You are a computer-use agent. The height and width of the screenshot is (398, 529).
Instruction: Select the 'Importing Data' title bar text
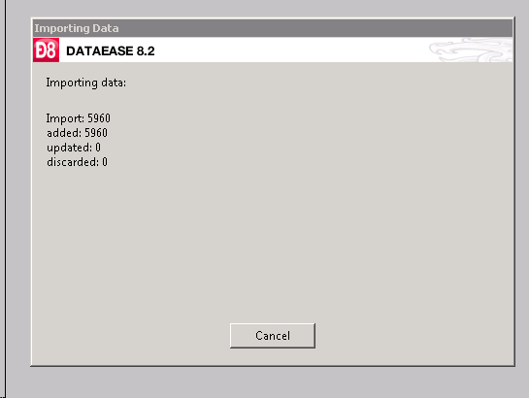pos(77,28)
